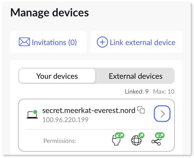The image size is (194, 158).
Task: Expand device details with the chevron button
Action: [x=162, y=114]
